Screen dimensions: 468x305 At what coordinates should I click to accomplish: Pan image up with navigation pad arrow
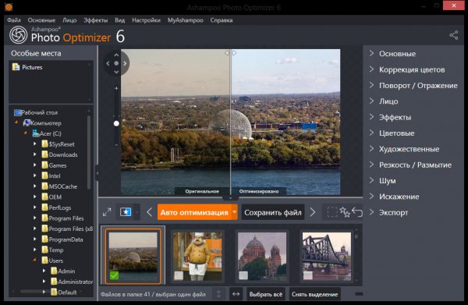(x=116, y=55)
